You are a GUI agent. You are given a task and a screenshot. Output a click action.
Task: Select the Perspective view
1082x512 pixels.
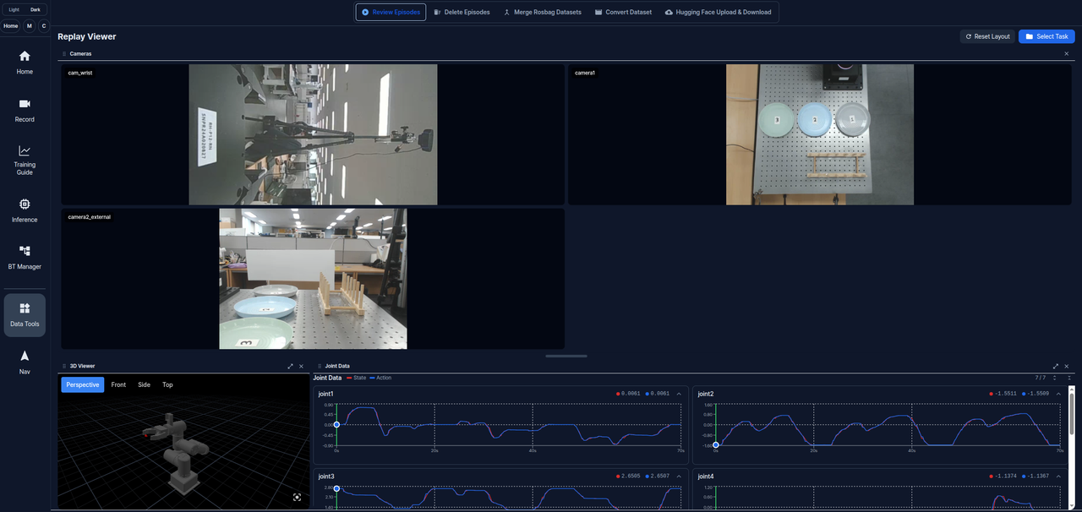(83, 384)
